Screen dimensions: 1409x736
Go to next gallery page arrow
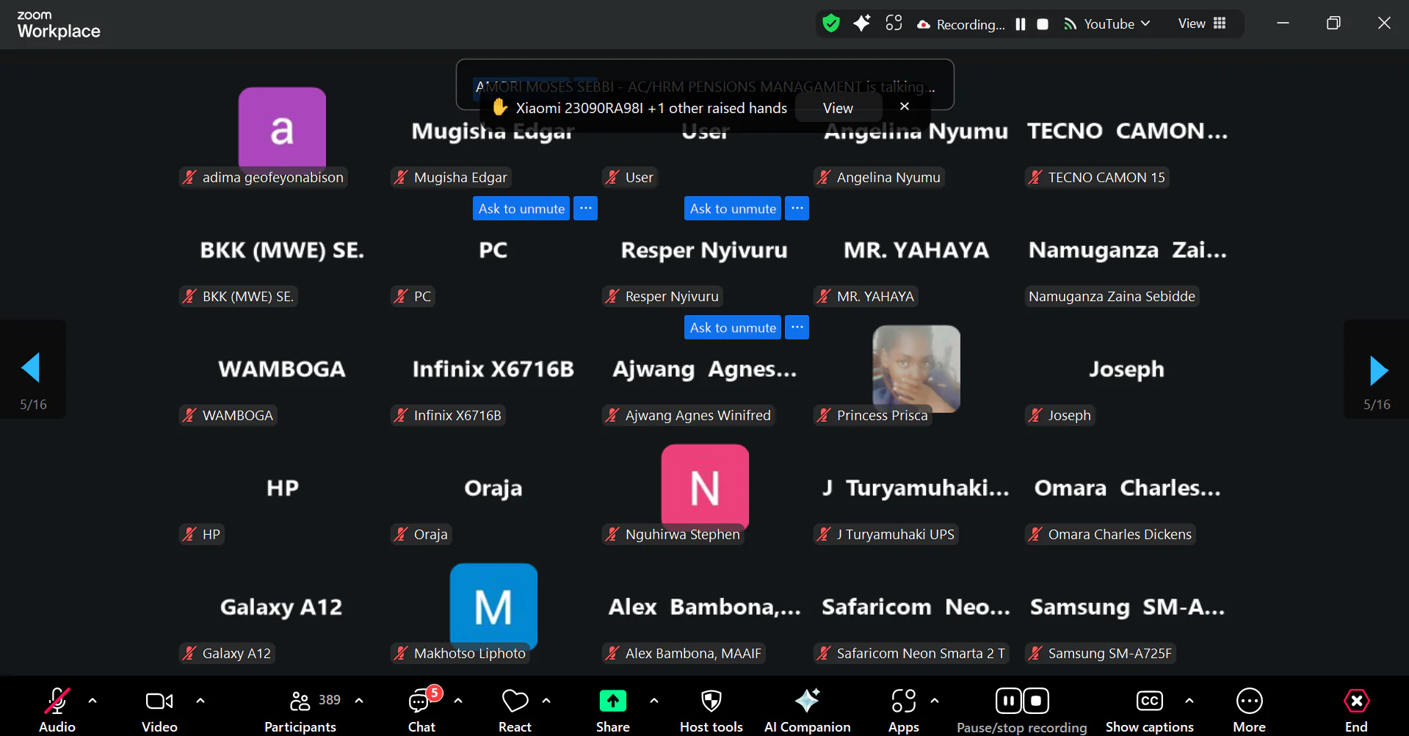[1378, 369]
